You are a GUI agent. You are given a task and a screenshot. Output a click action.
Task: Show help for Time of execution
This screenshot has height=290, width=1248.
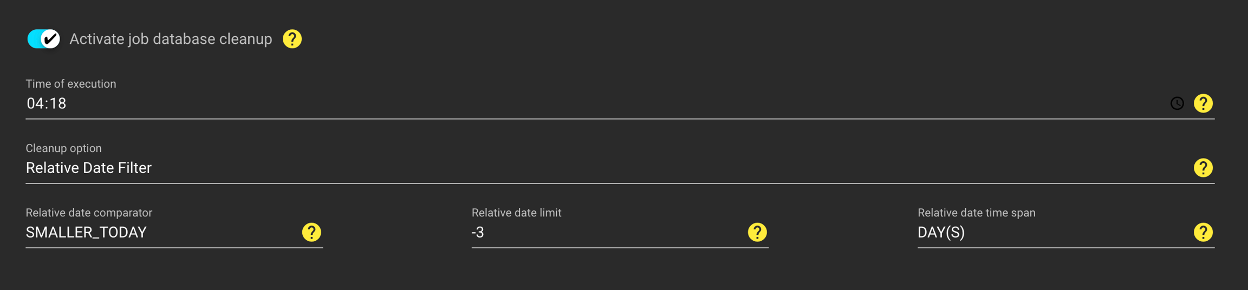point(1203,103)
